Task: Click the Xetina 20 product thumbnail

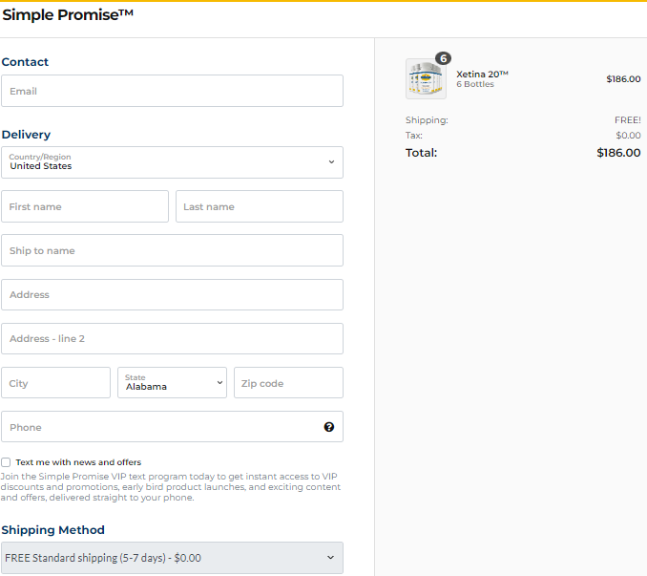Action: point(426,79)
